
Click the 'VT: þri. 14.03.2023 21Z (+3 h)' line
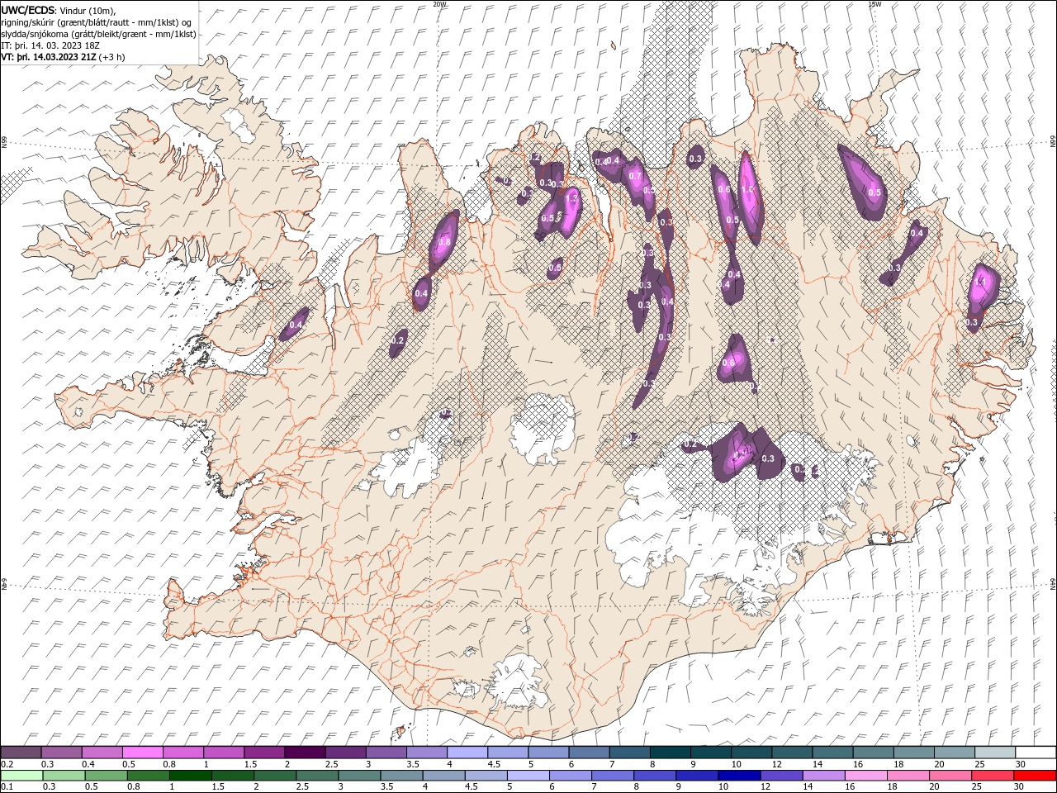64,57
